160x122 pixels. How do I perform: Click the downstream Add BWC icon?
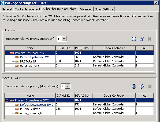(x=134, y=86)
